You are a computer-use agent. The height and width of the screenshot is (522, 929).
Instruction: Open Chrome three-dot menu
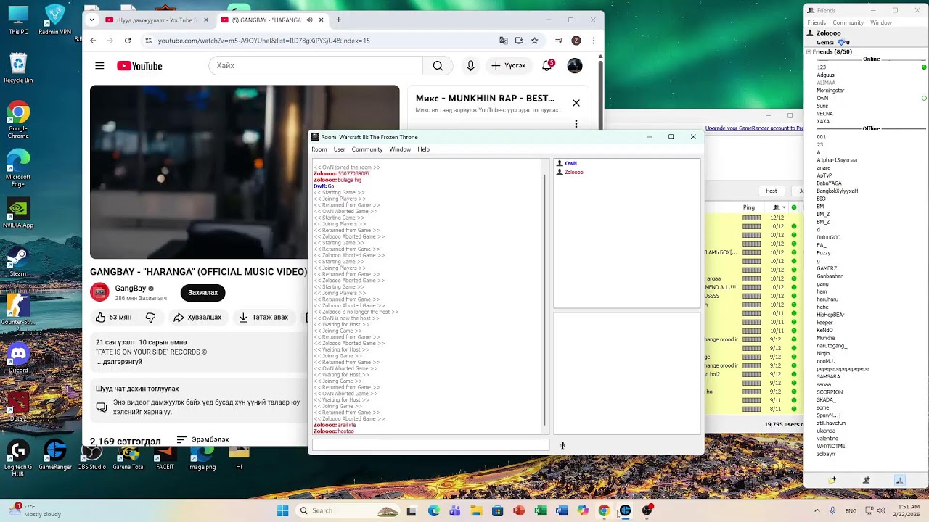pyautogui.click(x=594, y=41)
